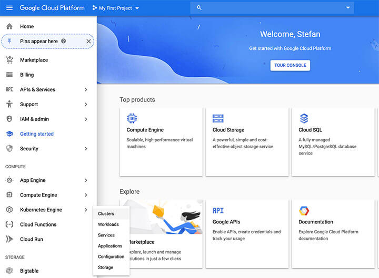Select Storage in the Kubernetes submenu

coord(111,267)
